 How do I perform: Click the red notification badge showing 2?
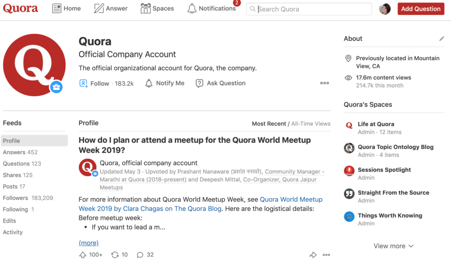[x=237, y=3]
